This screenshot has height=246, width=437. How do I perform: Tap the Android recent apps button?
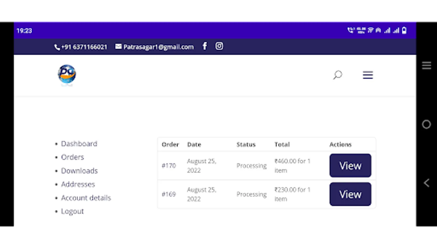426,66
